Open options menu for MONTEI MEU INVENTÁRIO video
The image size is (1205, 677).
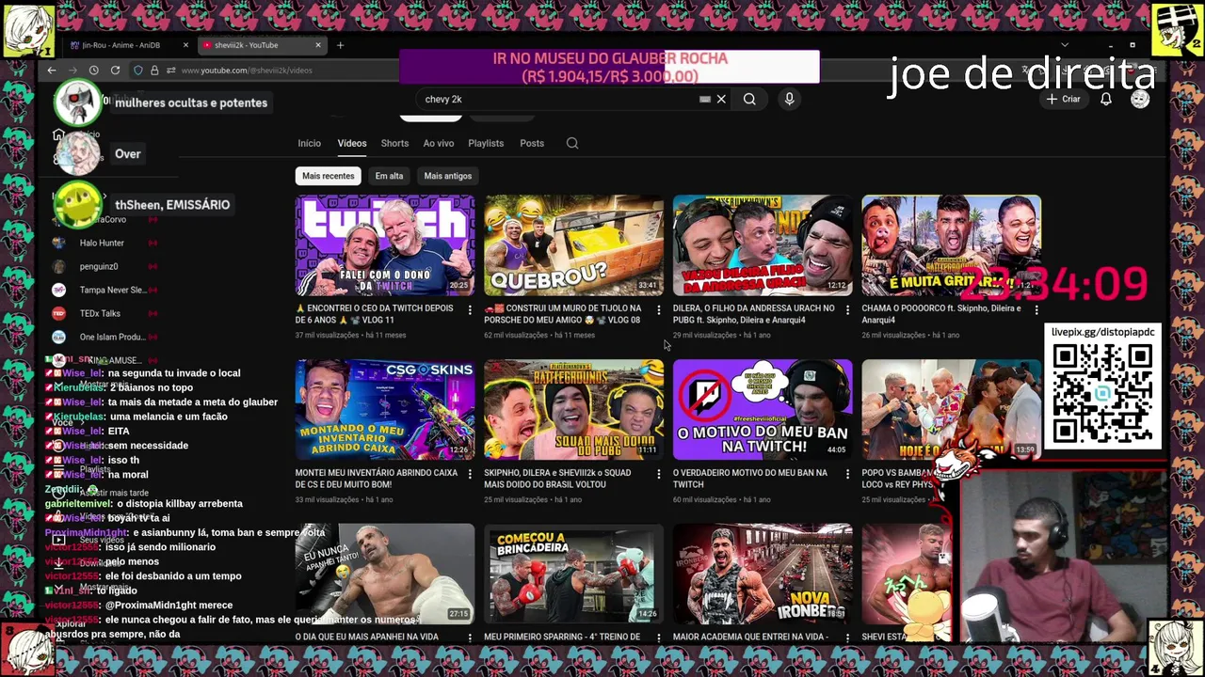470,474
